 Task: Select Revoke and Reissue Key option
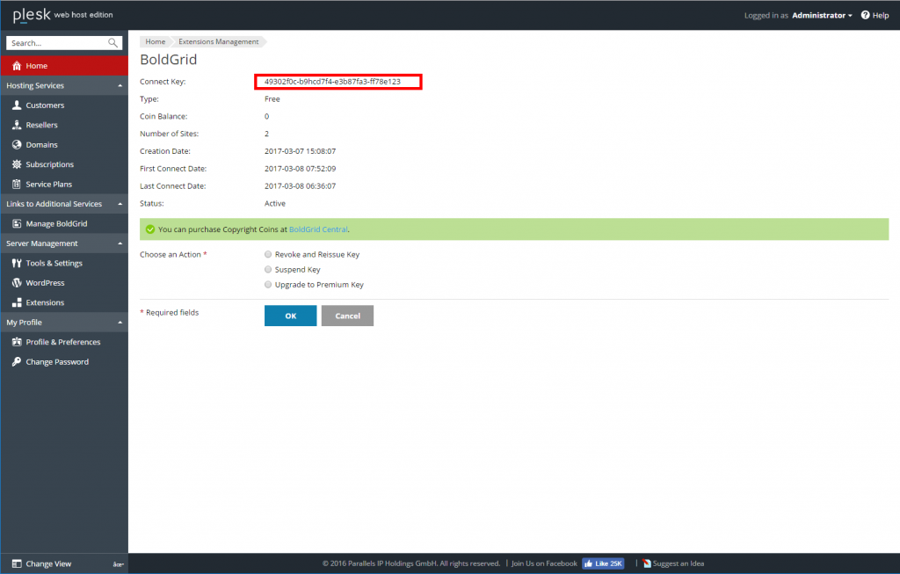coord(268,254)
